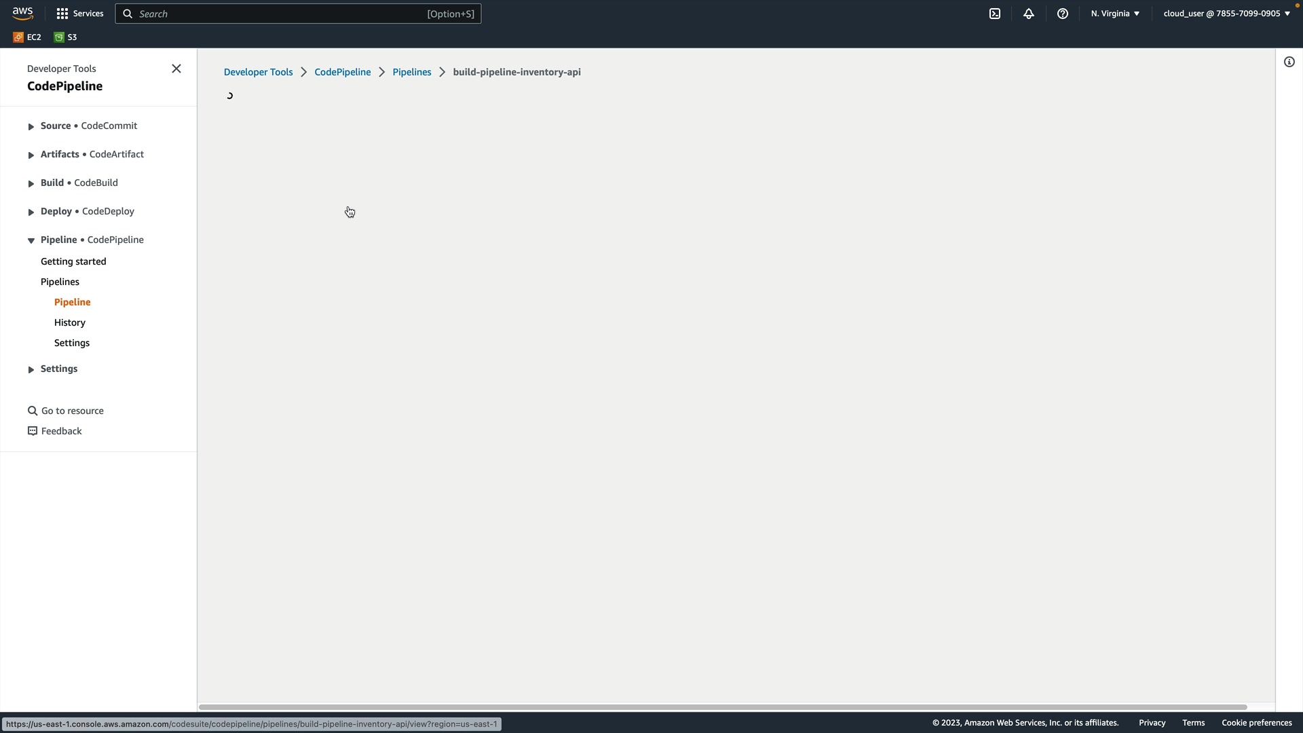Click the horizontal scrollbar at bottom
The image size is (1303, 733).
[x=723, y=707]
